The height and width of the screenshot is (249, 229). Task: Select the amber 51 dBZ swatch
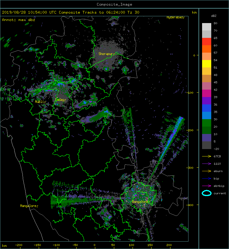[x=207, y=71]
